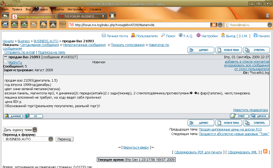This screenshot has height=168, width=273.
Task: Collapse the message with the minus toggle
Action: [5, 57]
